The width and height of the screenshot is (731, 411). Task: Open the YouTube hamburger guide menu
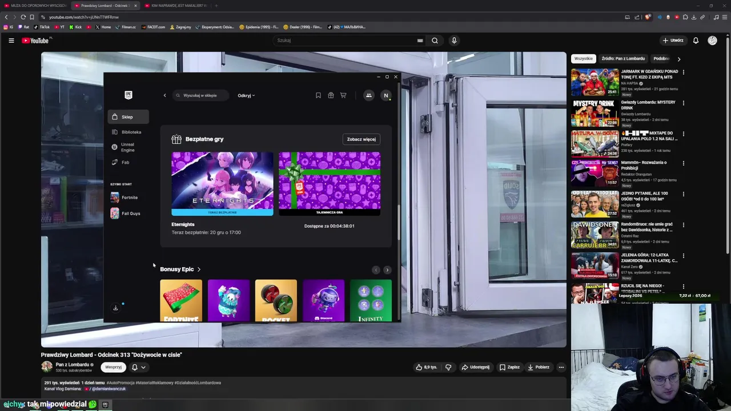pyautogui.click(x=11, y=41)
